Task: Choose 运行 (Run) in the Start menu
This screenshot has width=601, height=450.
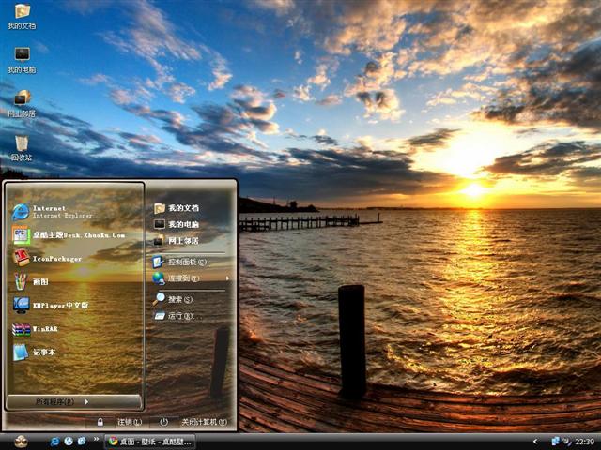Action: point(178,316)
